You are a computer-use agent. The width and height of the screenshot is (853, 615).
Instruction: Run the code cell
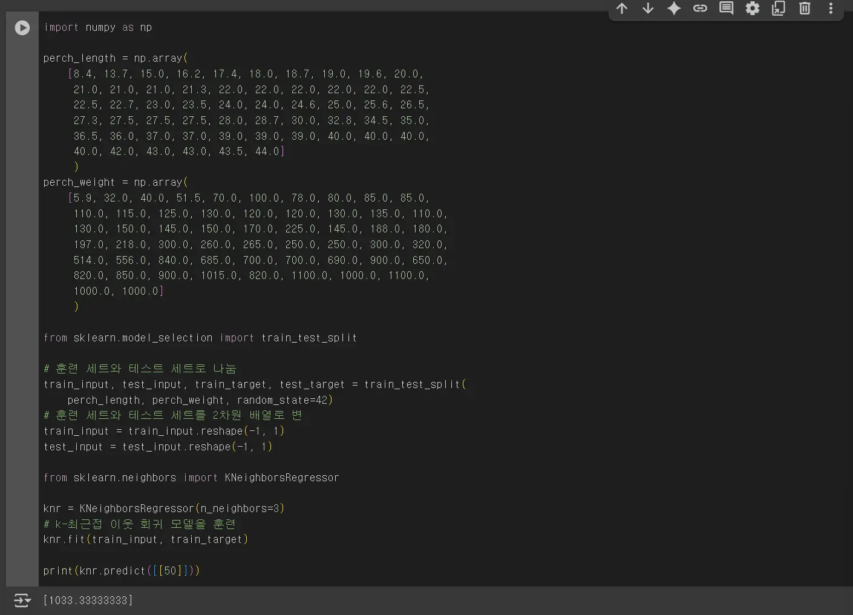(x=22, y=28)
